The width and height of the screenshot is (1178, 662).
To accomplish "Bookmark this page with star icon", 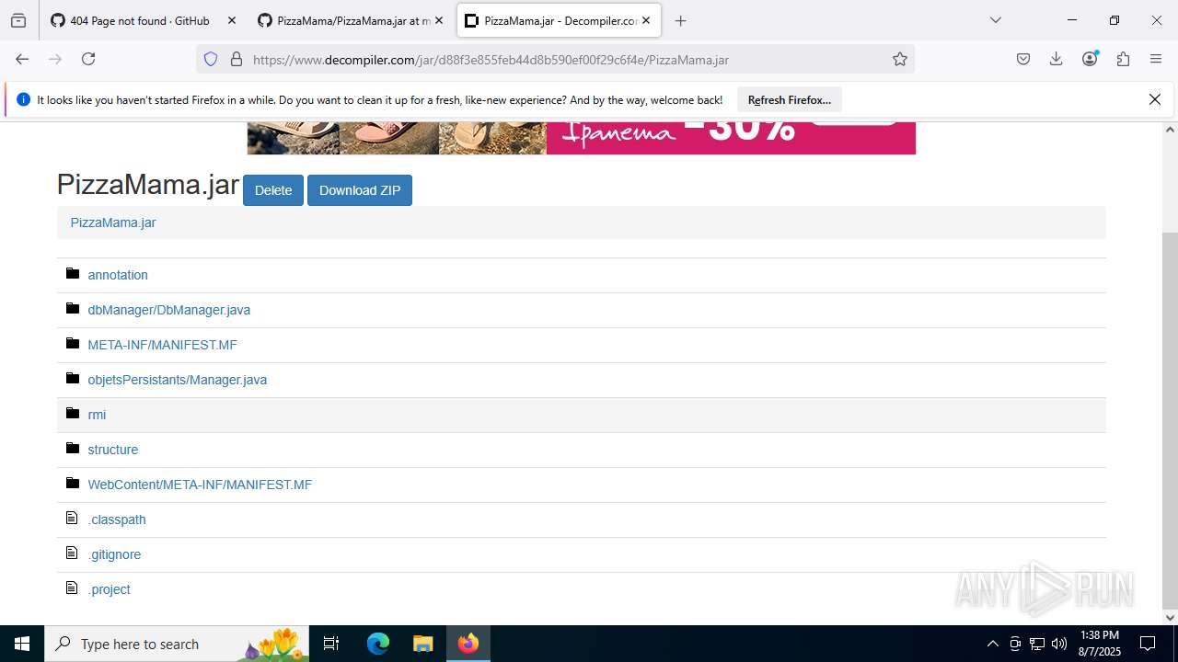I will [900, 59].
